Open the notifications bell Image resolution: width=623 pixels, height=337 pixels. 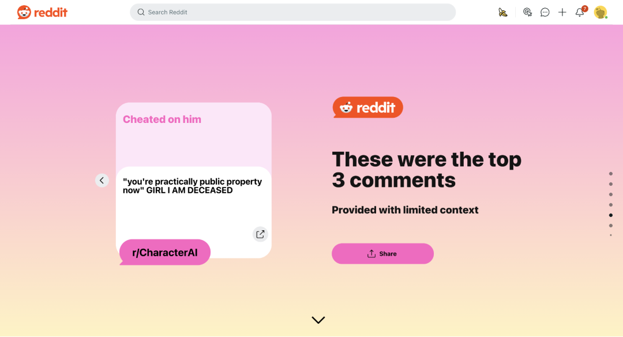(x=580, y=12)
